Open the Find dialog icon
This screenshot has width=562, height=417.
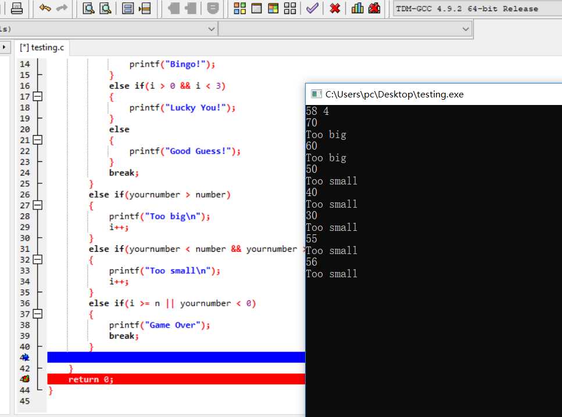[88, 8]
